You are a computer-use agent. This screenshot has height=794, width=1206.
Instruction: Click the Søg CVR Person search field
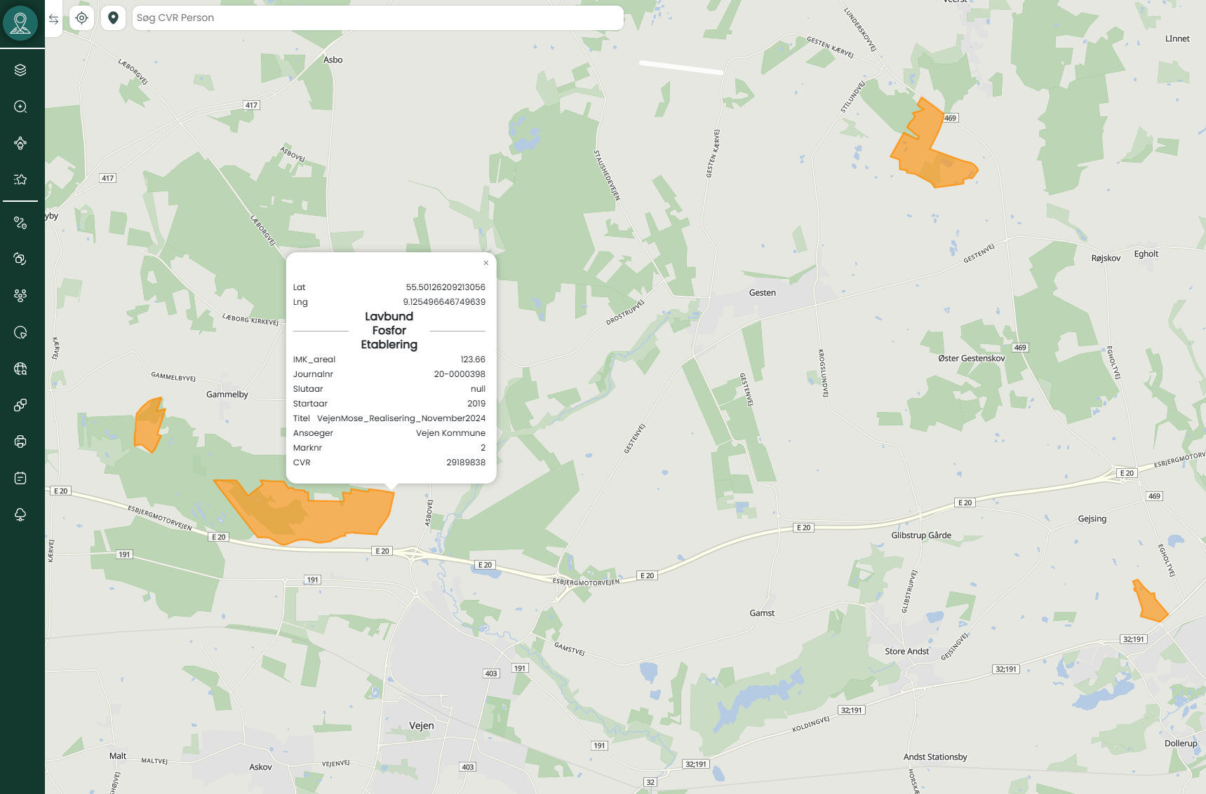[377, 18]
